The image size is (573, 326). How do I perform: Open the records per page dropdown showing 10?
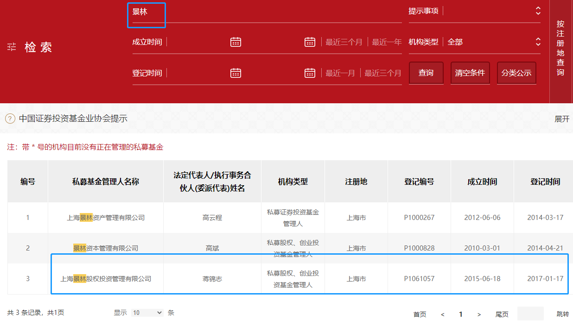(147, 313)
